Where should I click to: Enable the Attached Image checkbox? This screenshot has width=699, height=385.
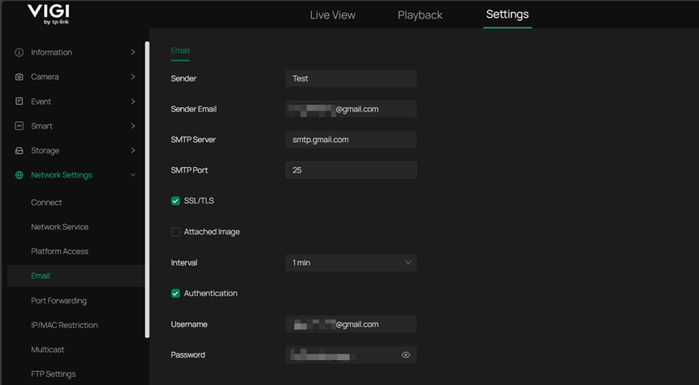tap(175, 232)
